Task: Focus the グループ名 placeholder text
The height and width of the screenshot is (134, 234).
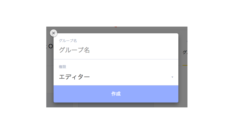Action: click(74, 50)
